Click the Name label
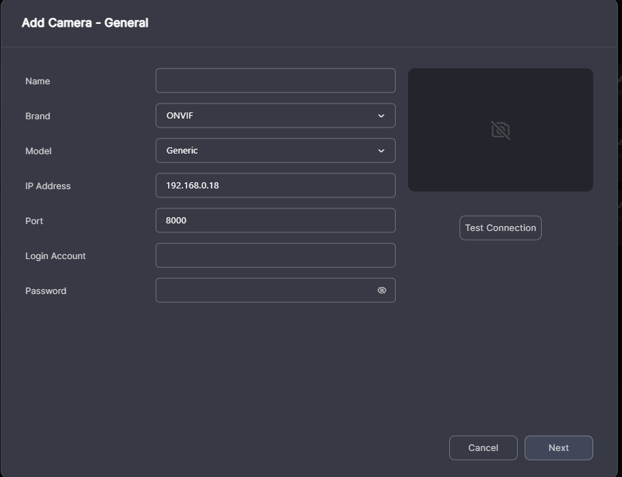The image size is (622, 477). coord(38,81)
